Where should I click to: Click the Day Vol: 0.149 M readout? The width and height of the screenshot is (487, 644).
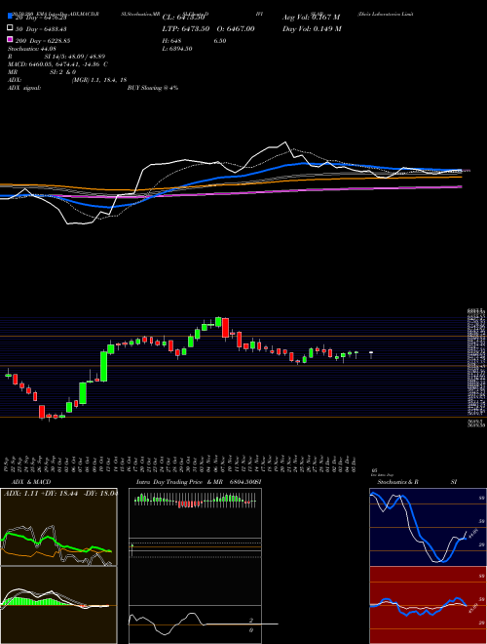[x=312, y=28]
